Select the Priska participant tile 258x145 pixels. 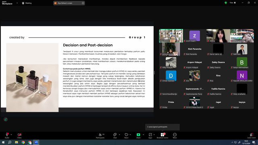[171, 102]
